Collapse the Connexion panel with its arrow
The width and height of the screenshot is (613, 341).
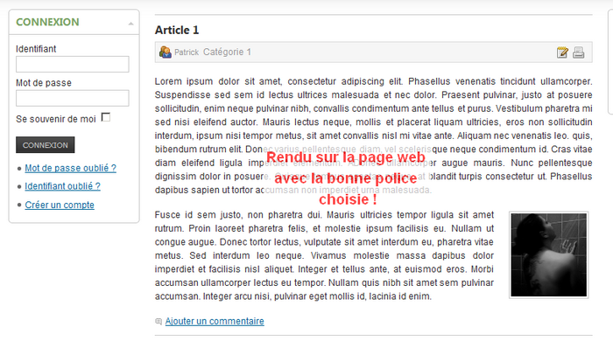tap(131, 24)
